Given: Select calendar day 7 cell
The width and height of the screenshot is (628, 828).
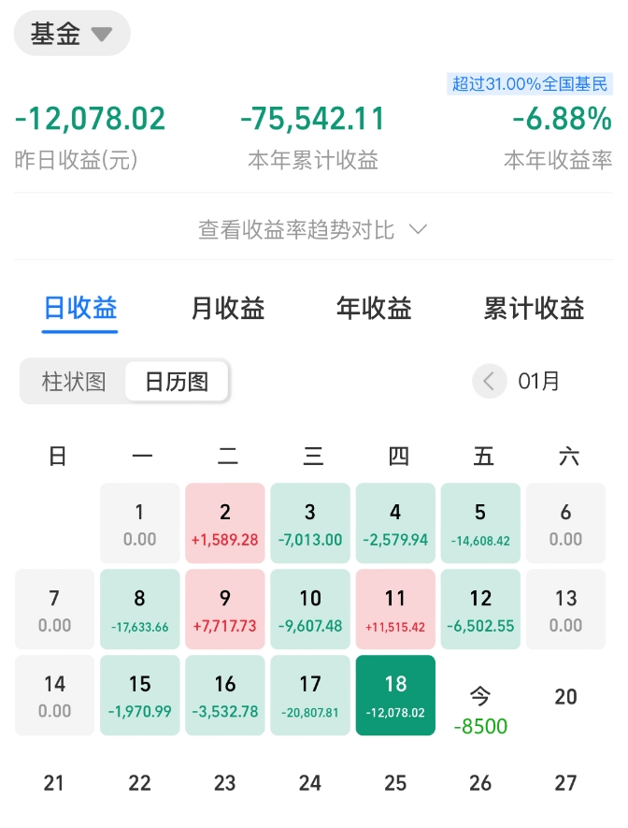Looking at the screenshot, I should click(54, 609).
